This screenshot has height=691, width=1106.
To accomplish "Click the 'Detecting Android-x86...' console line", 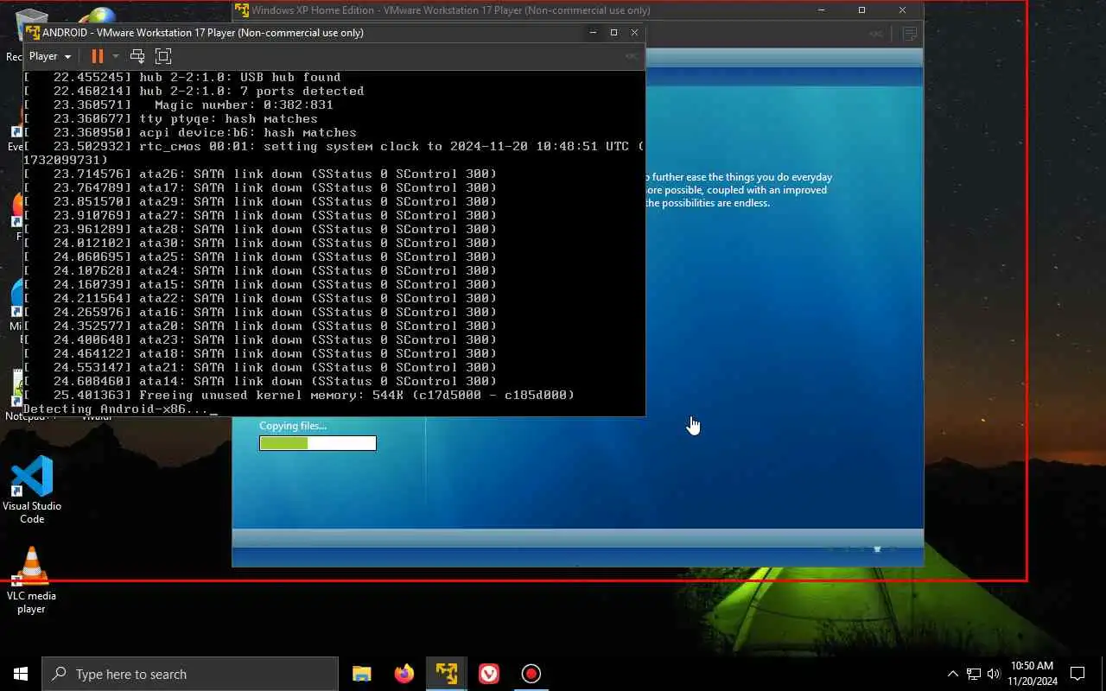I will [116, 409].
